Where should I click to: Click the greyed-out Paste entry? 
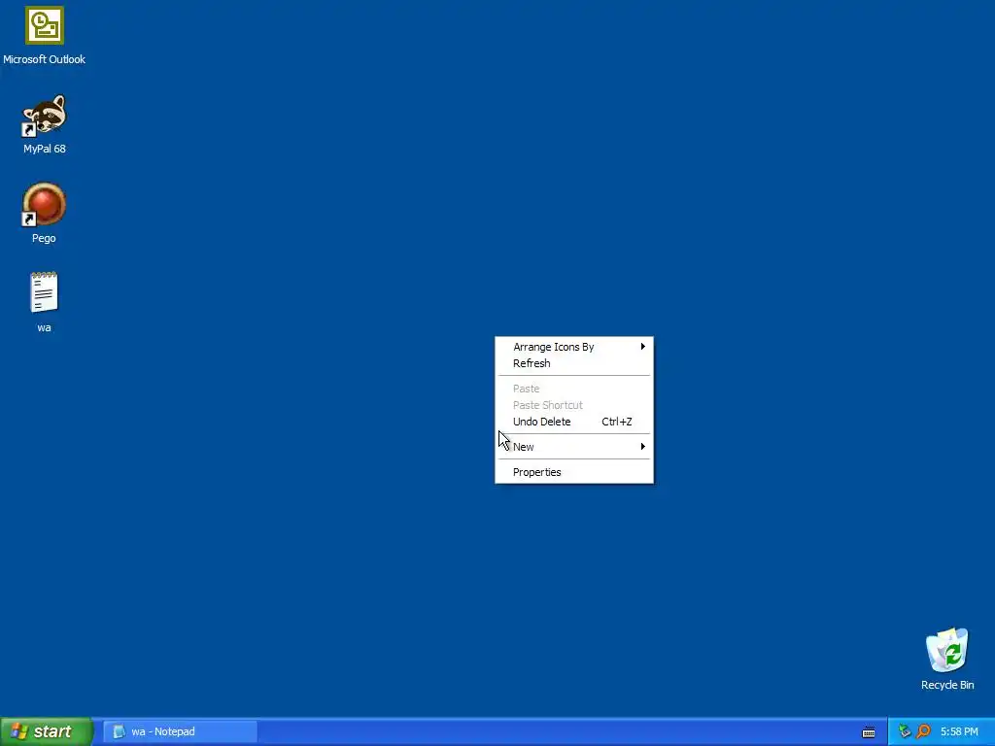574,389
